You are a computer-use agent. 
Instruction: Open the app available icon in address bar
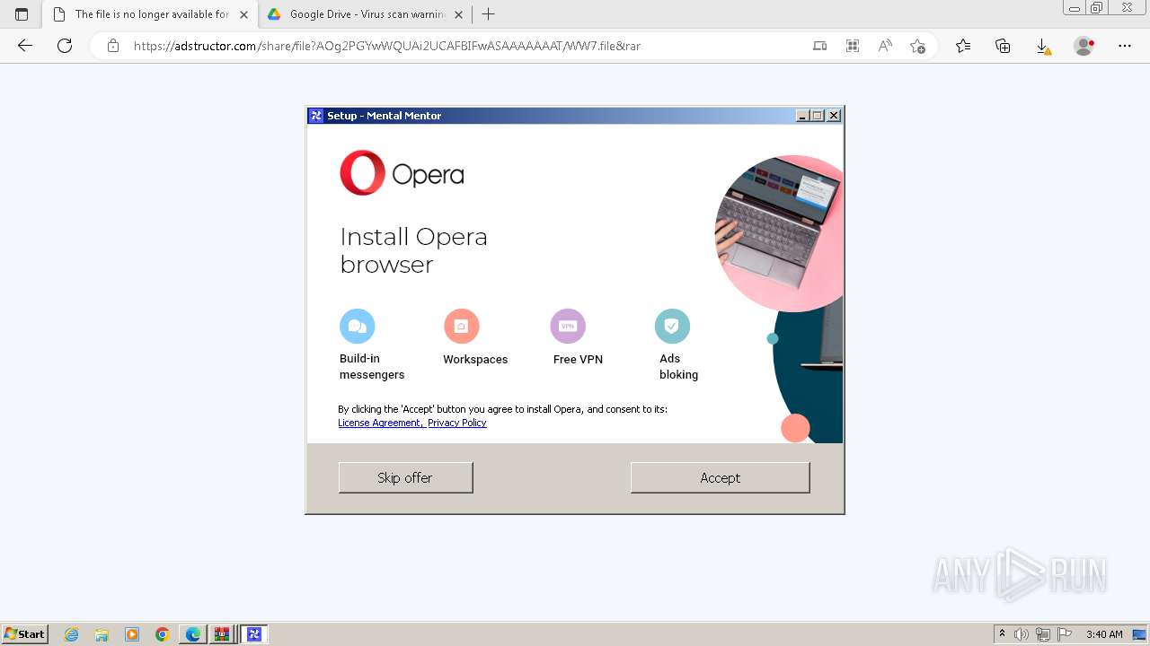tap(819, 46)
